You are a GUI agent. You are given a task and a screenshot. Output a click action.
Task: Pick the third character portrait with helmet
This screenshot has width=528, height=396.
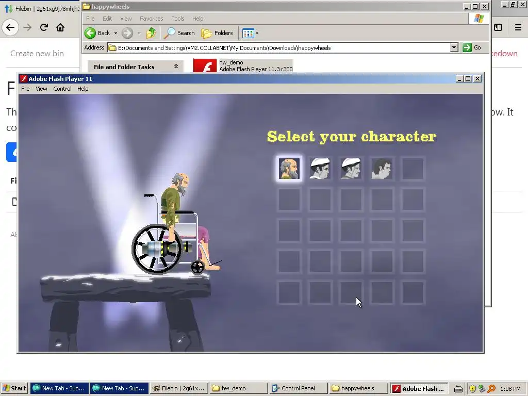(x=351, y=169)
